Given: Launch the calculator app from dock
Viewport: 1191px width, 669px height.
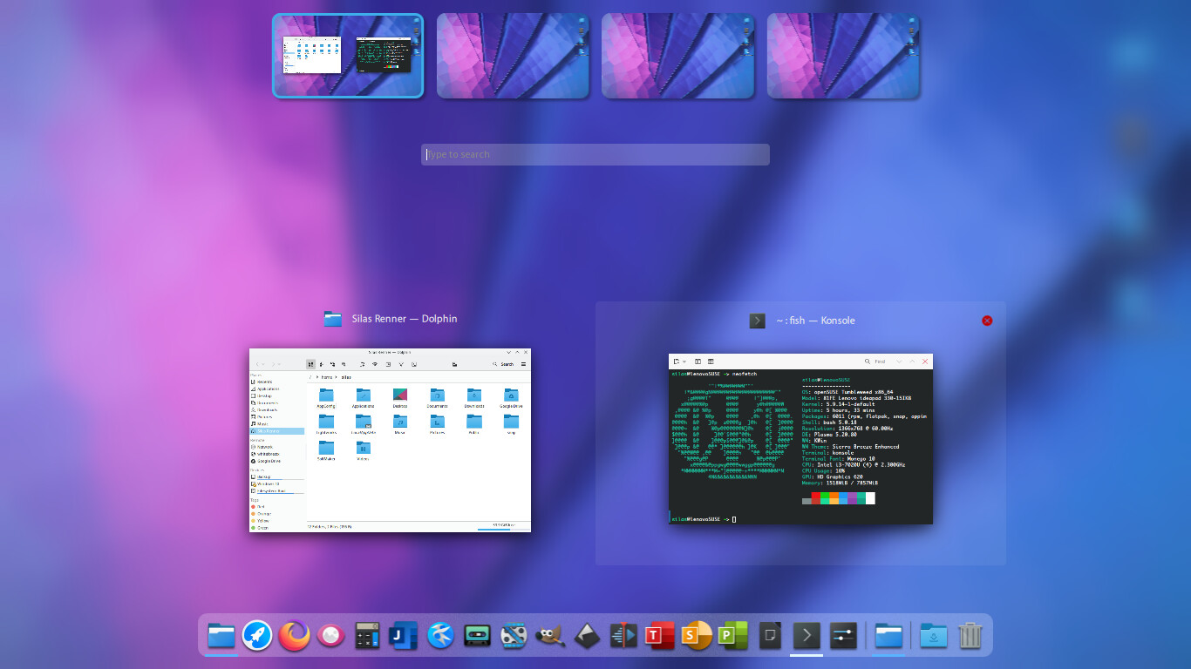Looking at the screenshot, I should click(367, 636).
